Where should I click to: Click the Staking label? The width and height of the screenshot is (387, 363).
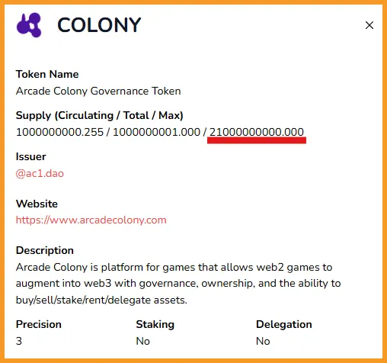(x=155, y=324)
